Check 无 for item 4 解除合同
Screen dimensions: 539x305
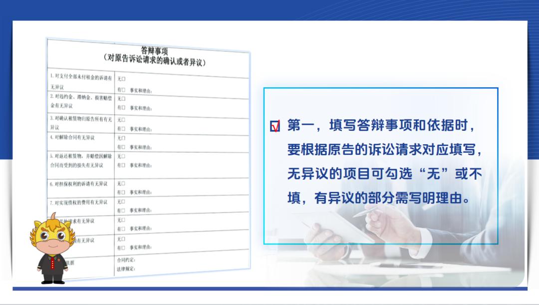(123, 138)
